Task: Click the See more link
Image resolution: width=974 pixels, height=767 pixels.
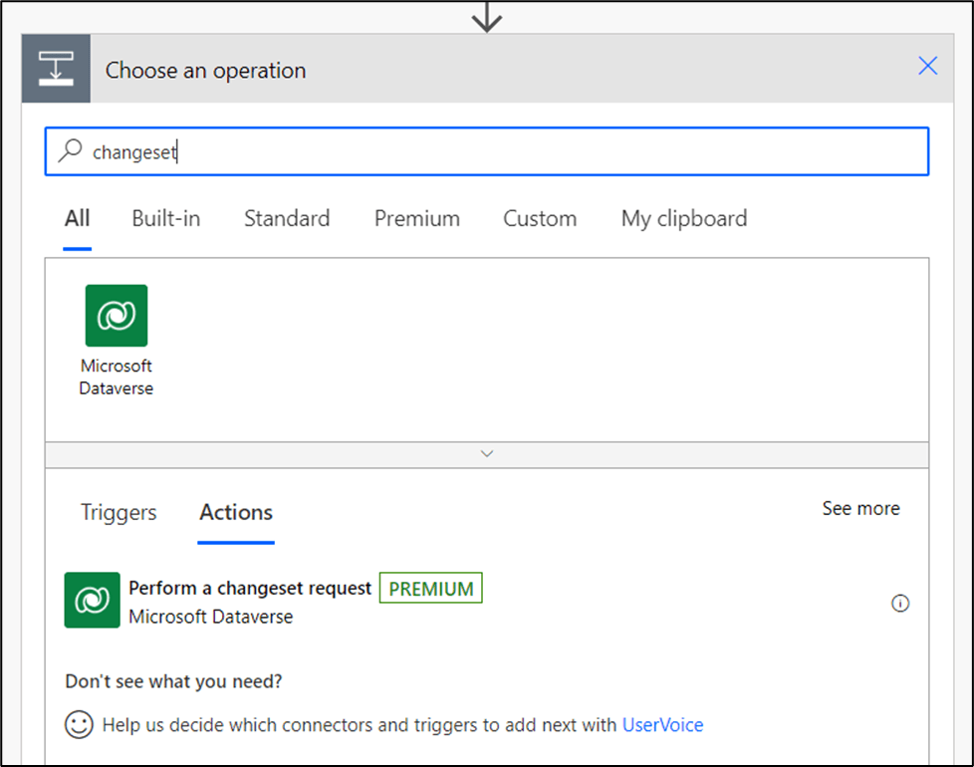Action: 860,509
